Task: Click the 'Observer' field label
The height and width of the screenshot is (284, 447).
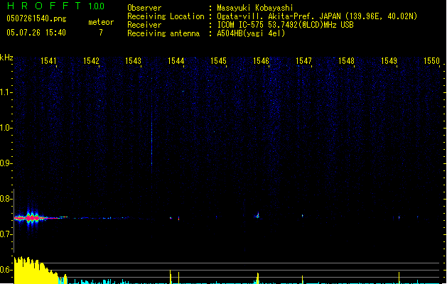Action: (144, 8)
